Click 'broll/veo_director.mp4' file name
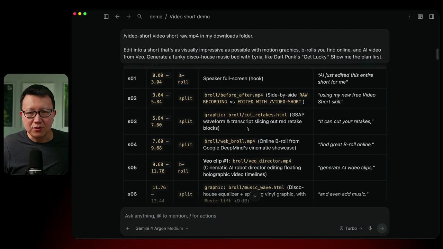Viewport: 443px width, 249px height. point(262,161)
